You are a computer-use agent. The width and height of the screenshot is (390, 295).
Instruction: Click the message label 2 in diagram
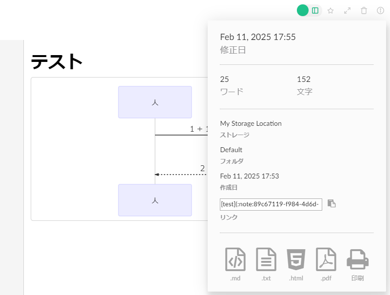pos(202,168)
